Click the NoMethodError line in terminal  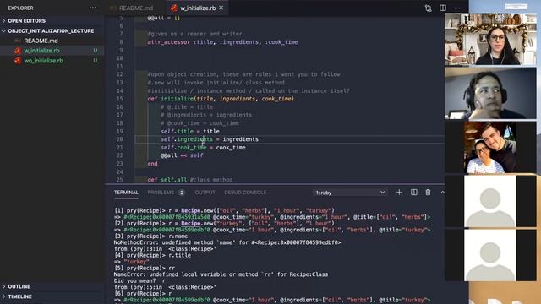[x=227, y=242]
